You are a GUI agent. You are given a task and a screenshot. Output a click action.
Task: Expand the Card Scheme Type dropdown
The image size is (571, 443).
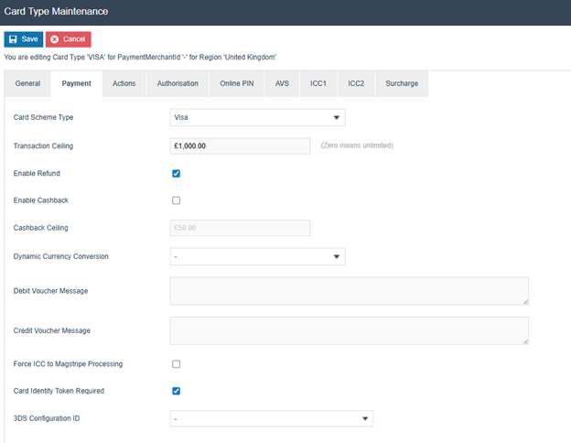[x=257, y=118]
